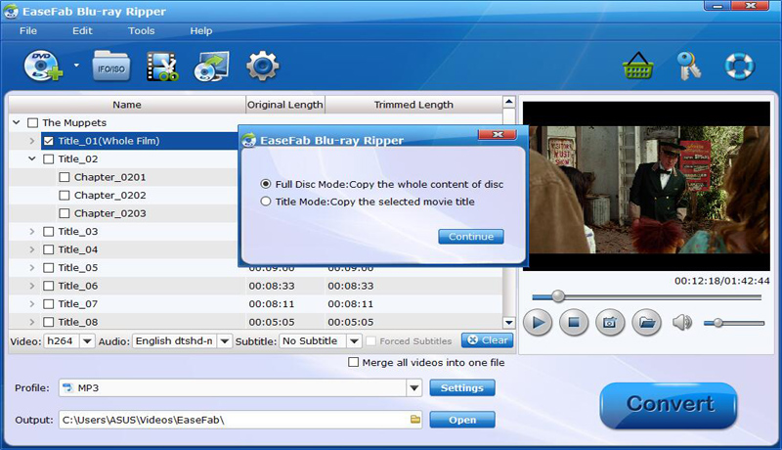Check the Title_05 checkbox
The width and height of the screenshot is (782, 450).
point(48,268)
